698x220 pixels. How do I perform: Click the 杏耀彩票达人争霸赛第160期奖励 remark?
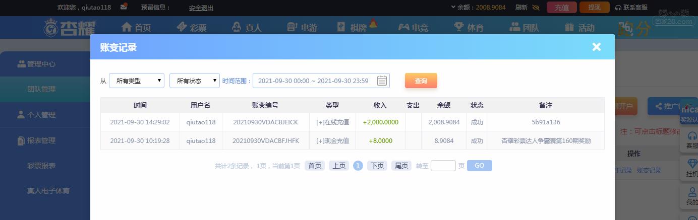546,140
